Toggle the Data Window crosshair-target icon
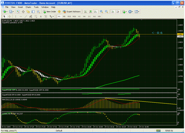185x133 pixels. [23, 11]
